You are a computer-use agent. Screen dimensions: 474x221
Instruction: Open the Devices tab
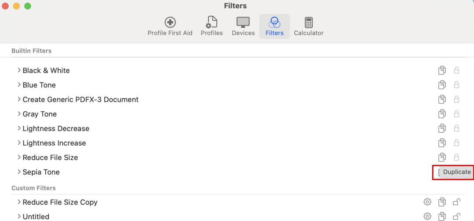coord(243,27)
